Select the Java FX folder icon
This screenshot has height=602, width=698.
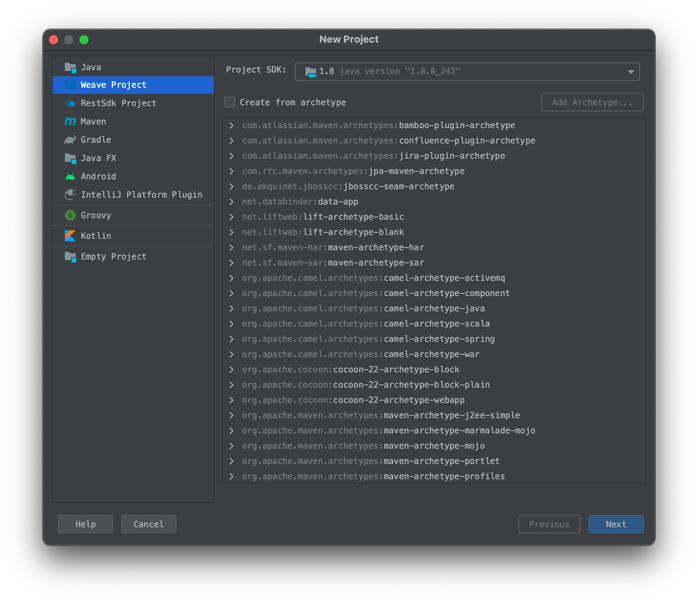point(70,158)
